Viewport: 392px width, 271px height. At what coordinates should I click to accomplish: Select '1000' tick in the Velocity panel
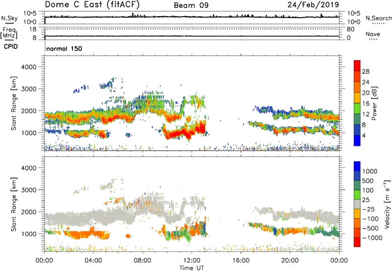point(29,233)
